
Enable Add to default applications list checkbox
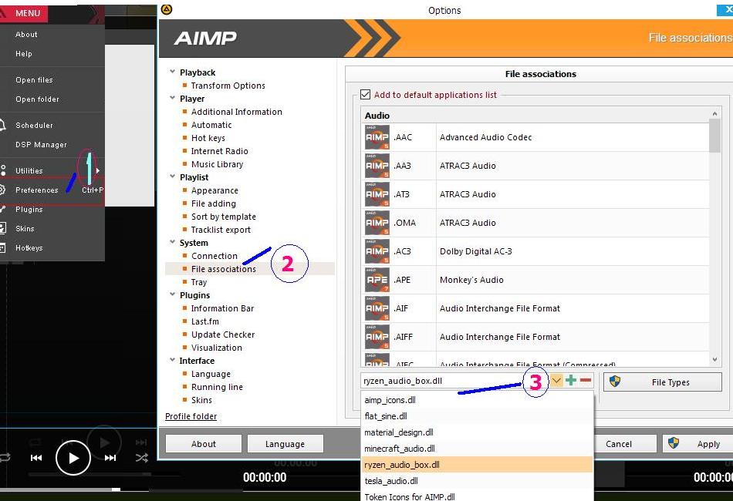[365, 95]
